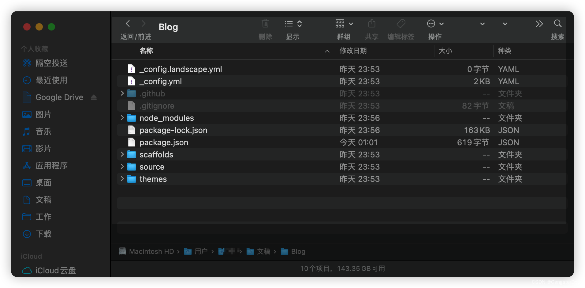Select the source folder name

(x=152, y=167)
